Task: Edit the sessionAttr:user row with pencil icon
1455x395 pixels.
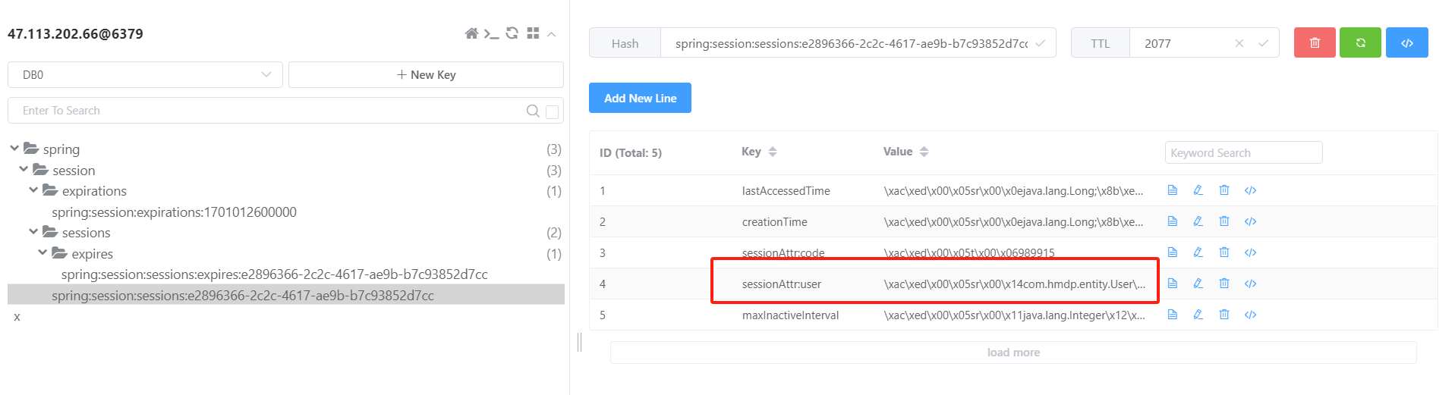Action: tap(1198, 284)
